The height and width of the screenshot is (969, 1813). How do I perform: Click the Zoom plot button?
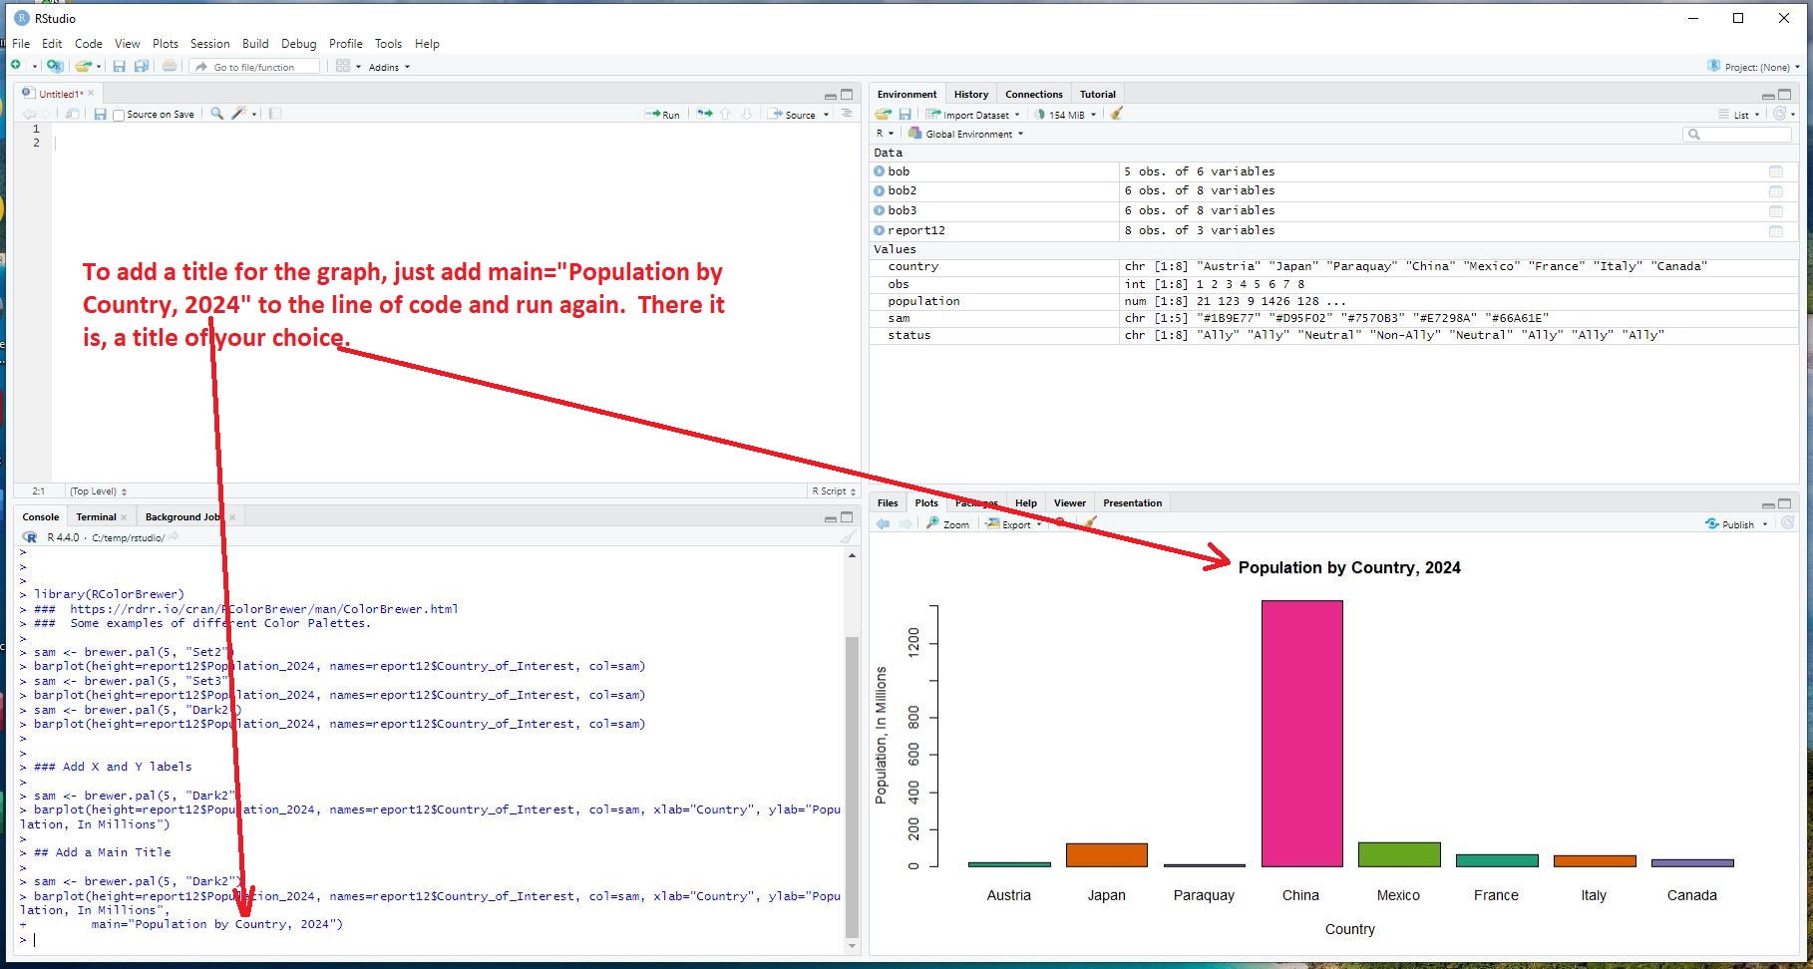tap(947, 524)
